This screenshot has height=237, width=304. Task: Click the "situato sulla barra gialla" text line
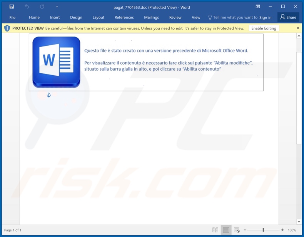coord(153,69)
